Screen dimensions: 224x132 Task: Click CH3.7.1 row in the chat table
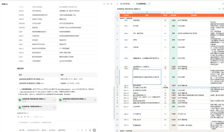click(57, 36)
